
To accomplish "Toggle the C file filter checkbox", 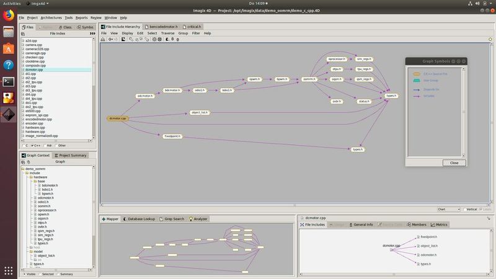I will pos(24,146).
